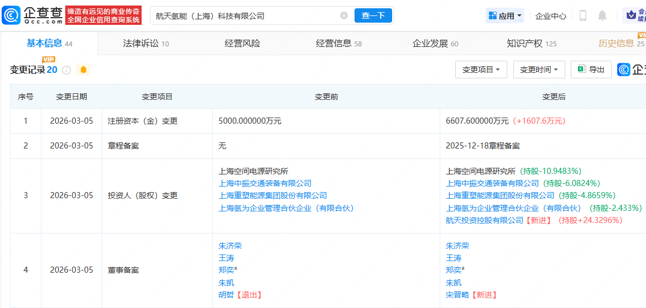Click the info icon beside 变更记录

click(x=66, y=70)
